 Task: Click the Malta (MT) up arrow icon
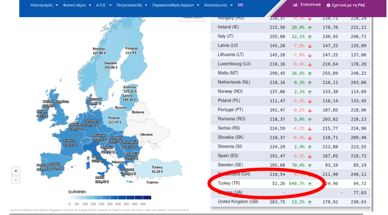click(x=310, y=73)
